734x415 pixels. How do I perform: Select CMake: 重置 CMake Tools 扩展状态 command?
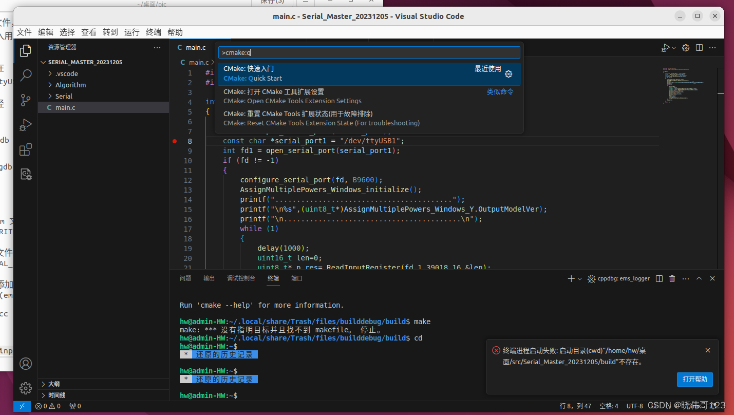click(x=369, y=119)
